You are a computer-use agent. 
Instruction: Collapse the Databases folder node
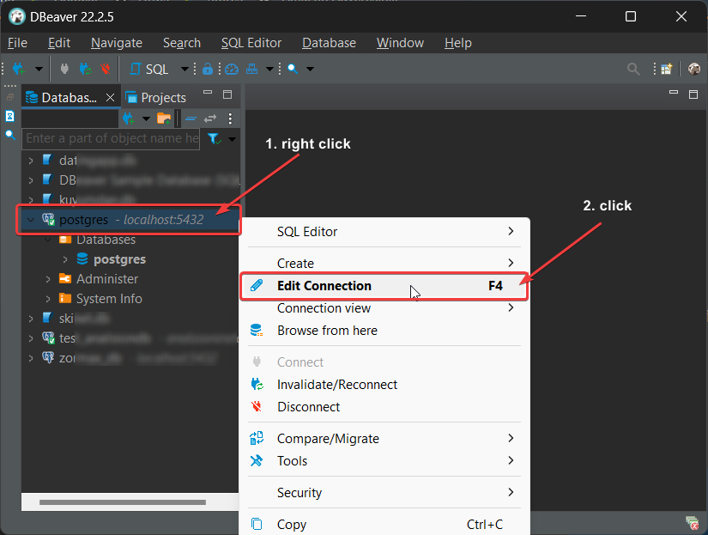pyautogui.click(x=48, y=240)
